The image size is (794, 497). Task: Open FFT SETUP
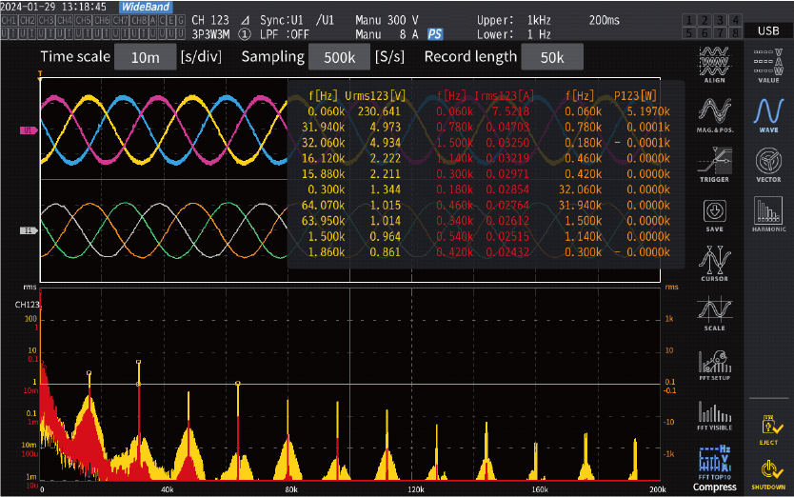tap(714, 364)
